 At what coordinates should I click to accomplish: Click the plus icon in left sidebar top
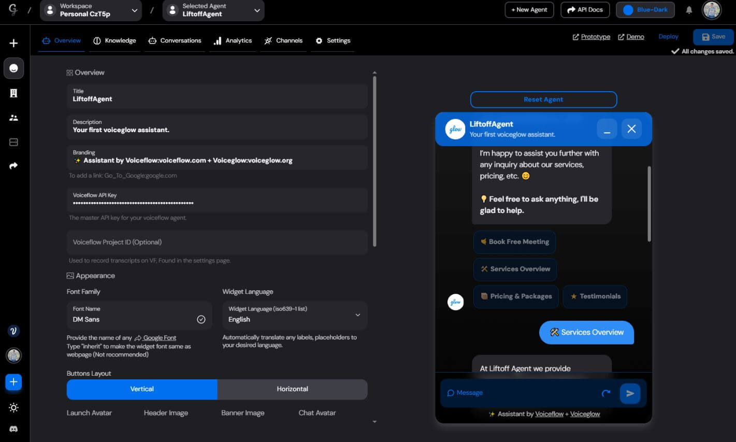[14, 43]
